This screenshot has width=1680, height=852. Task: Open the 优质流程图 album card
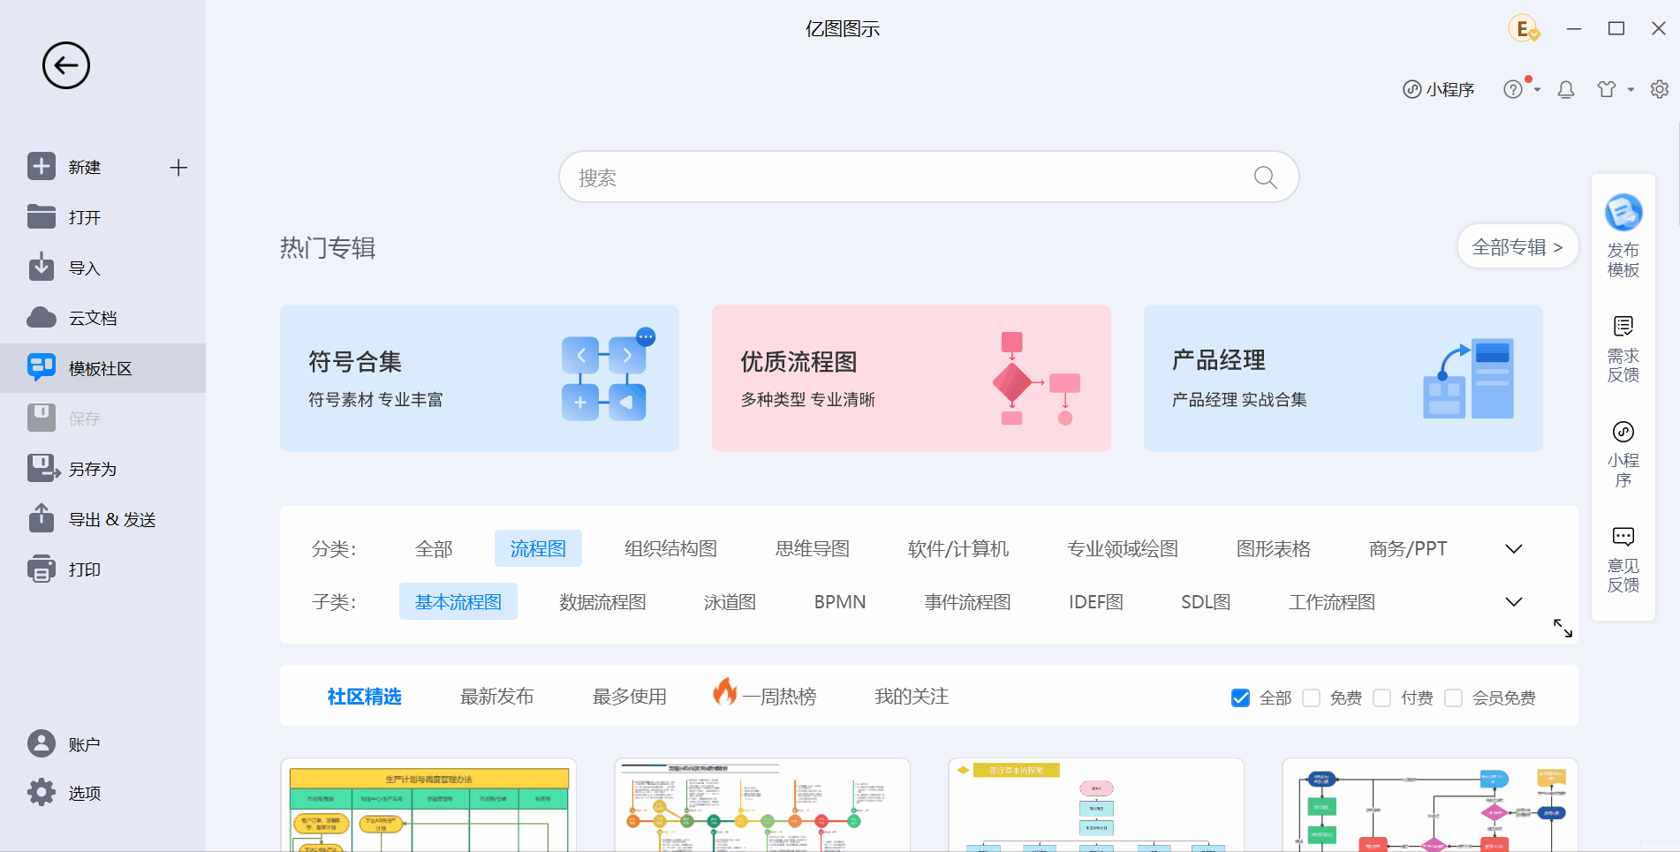click(912, 379)
